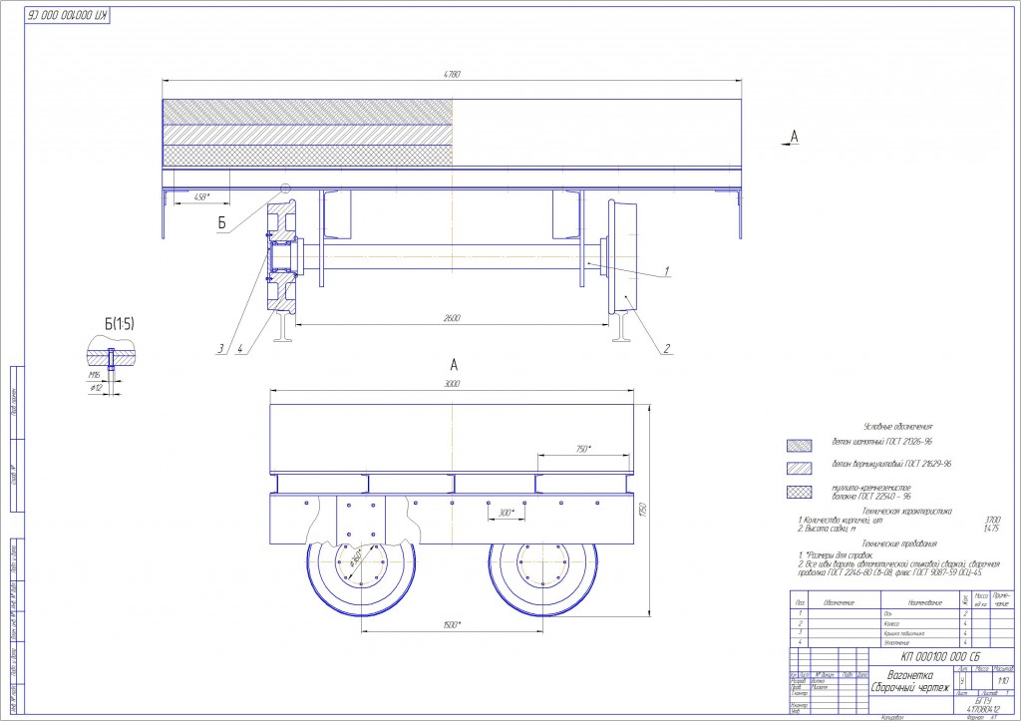Click the Б(1:5) detail view title
The height and width of the screenshot is (721, 1021).
click(x=120, y=324)
